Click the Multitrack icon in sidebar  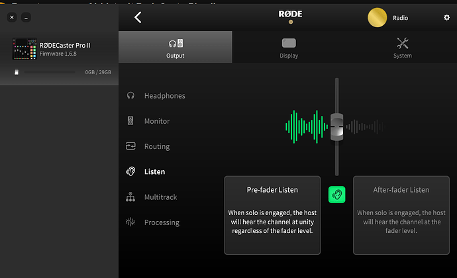click(x=130, y=197)
